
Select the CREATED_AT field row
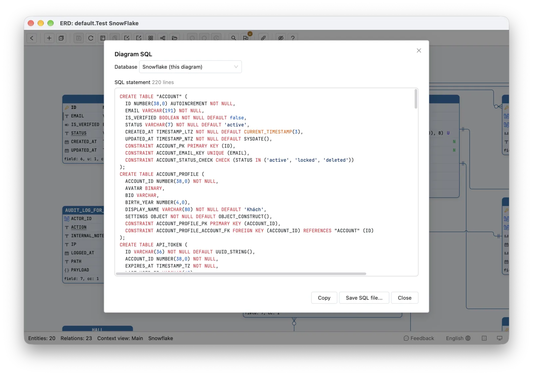(x=84, y=142)
